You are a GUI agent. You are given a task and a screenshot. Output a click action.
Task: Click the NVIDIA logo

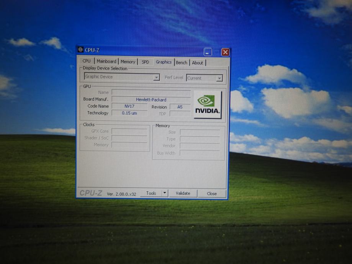pyautogui.click(x=208, y=104)
